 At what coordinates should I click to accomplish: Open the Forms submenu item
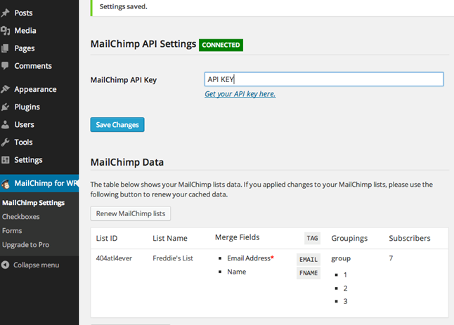pyautogui.click(x=12, y=231)
